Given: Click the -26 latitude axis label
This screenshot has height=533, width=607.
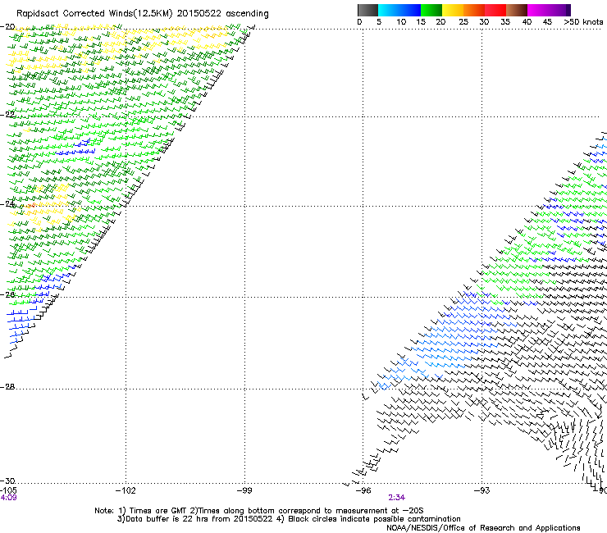Looking at the screenshot, I should click(x=7, y=295).
